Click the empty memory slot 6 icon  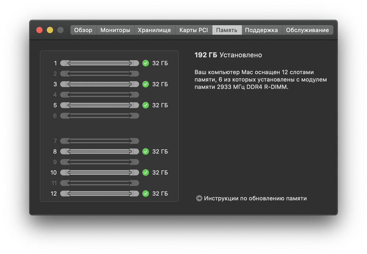[99, 116]
